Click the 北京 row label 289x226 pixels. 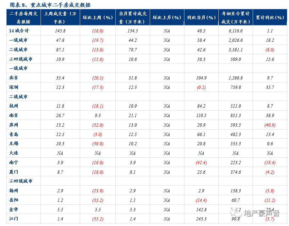click(14, 78)
